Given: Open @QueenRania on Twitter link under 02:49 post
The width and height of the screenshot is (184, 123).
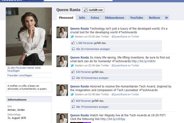Looking at the screenshot, I should [125, 65].
